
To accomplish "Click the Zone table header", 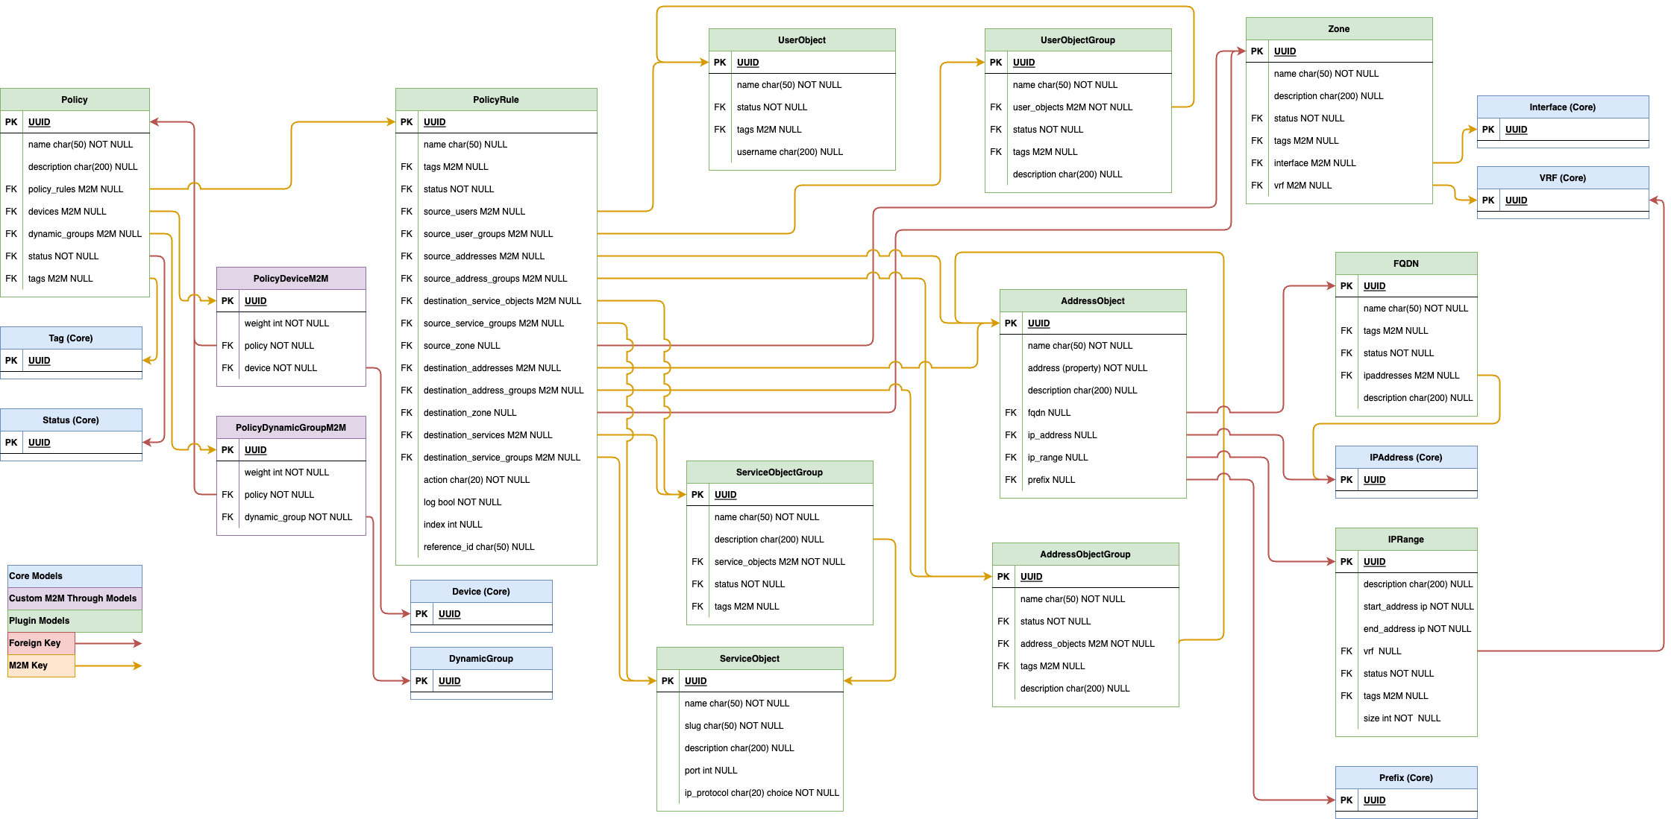I will [x=1338, y=29].
